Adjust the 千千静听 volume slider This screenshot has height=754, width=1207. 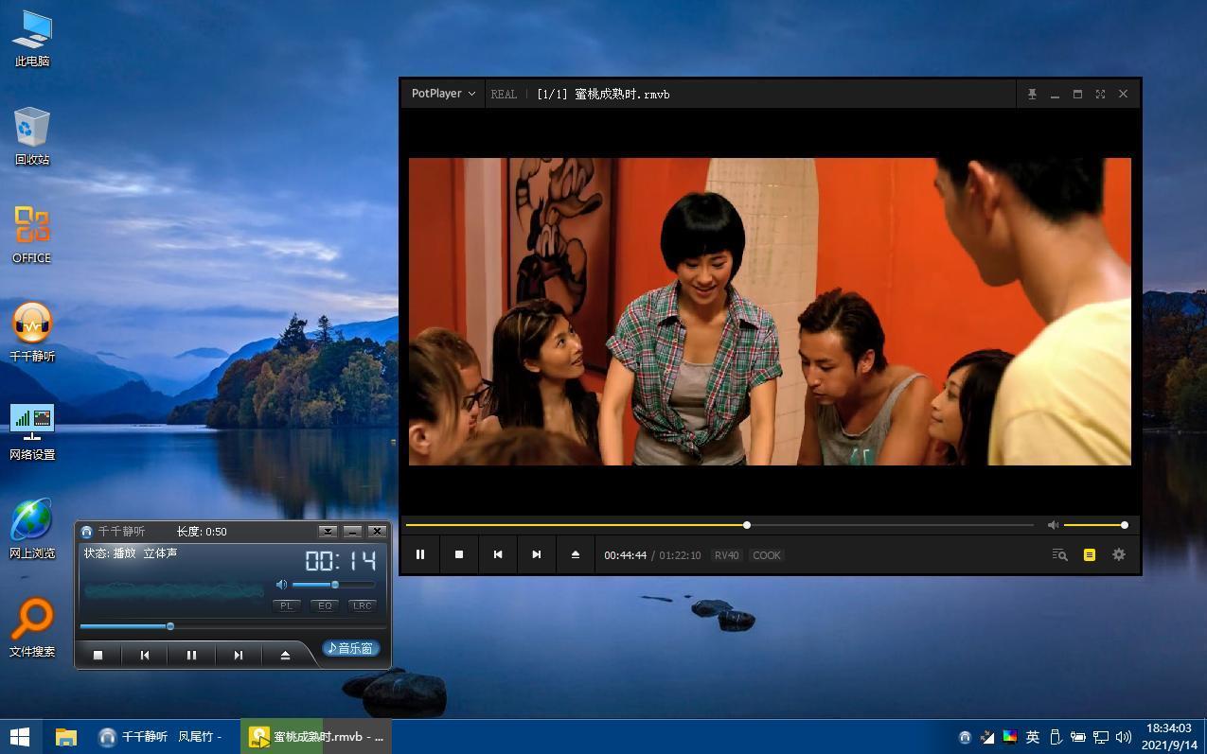pos(333,585)
